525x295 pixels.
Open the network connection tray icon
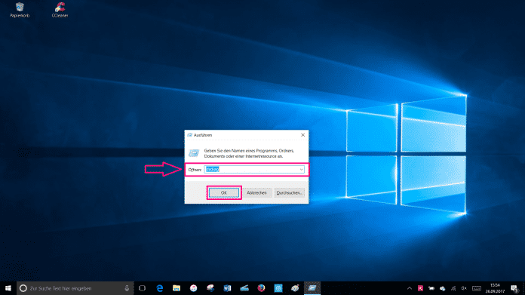453,288
